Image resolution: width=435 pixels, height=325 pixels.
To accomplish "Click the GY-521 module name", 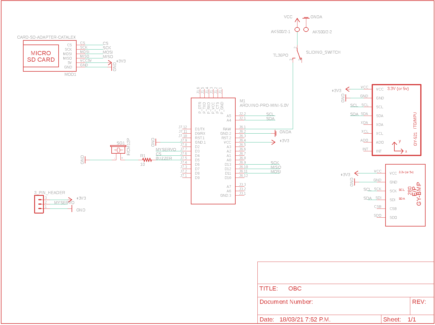I will [x=415, y=139].
